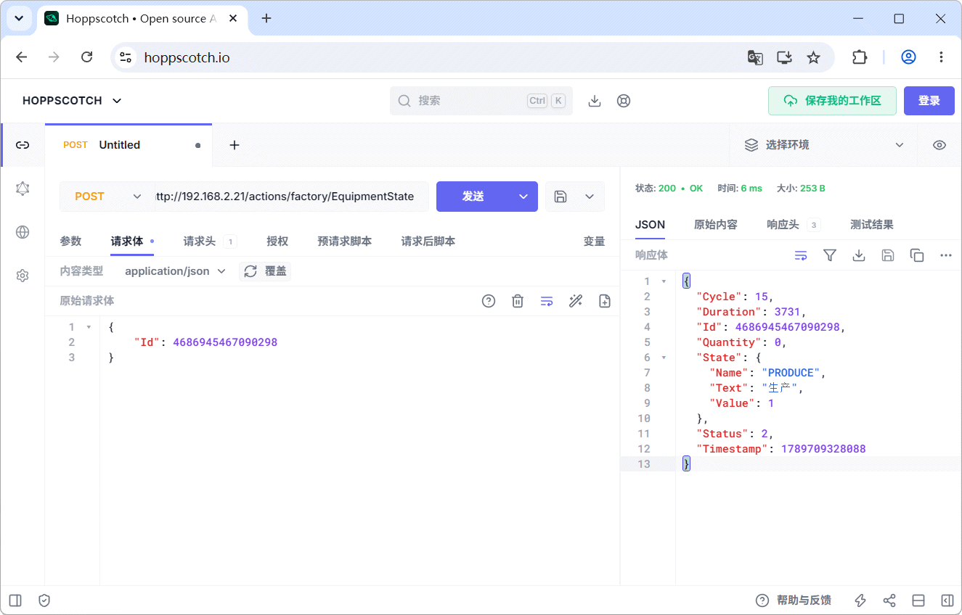Collapse line 1 fold in request body
The height and width of the screenshot is (615, 962).
[x=89, y=327]
